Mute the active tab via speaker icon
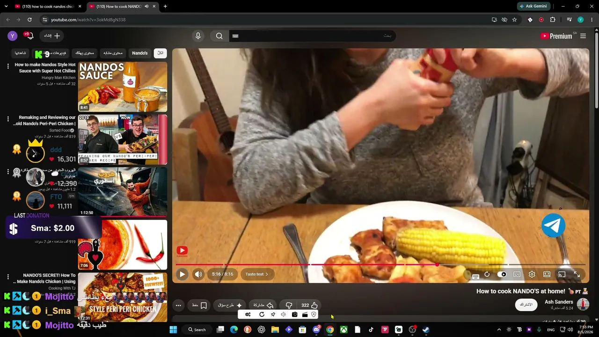599x337 pixels. [146, 7]
